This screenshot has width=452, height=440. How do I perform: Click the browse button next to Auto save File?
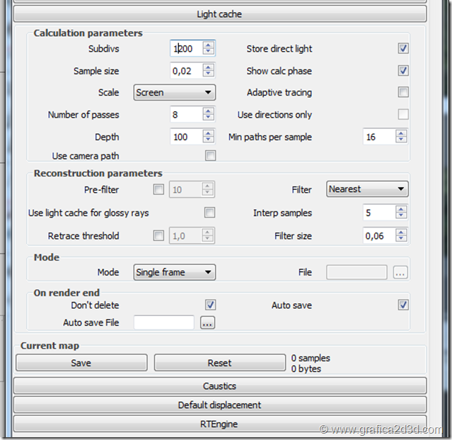207,323
